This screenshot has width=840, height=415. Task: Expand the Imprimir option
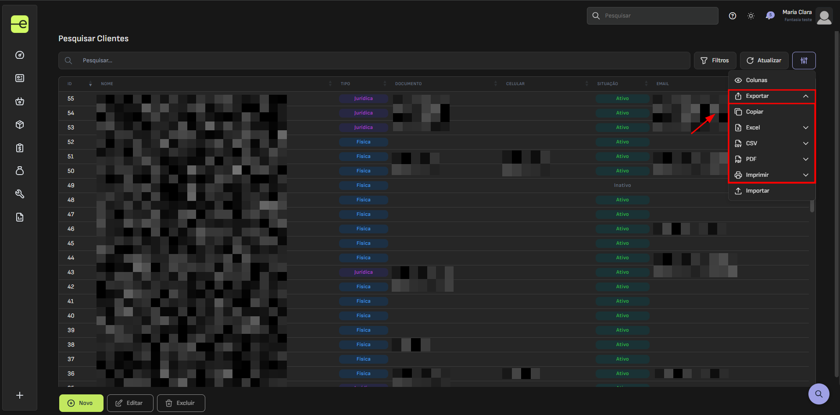772,175
